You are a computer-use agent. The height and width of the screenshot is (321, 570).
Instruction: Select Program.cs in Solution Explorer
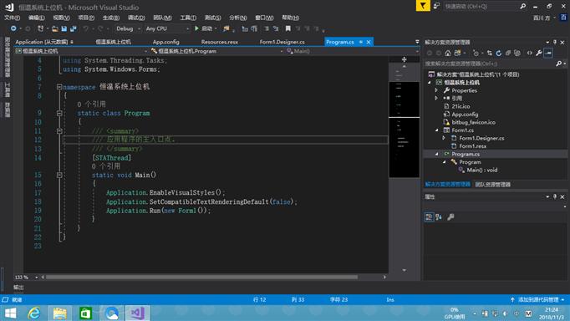click(x=466, y=154)
